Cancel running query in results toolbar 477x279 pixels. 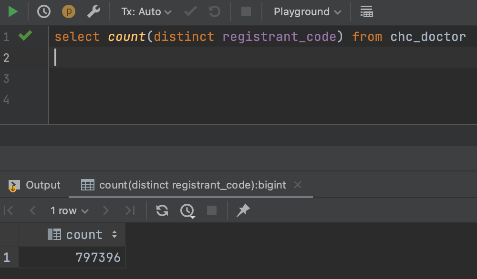212,210
